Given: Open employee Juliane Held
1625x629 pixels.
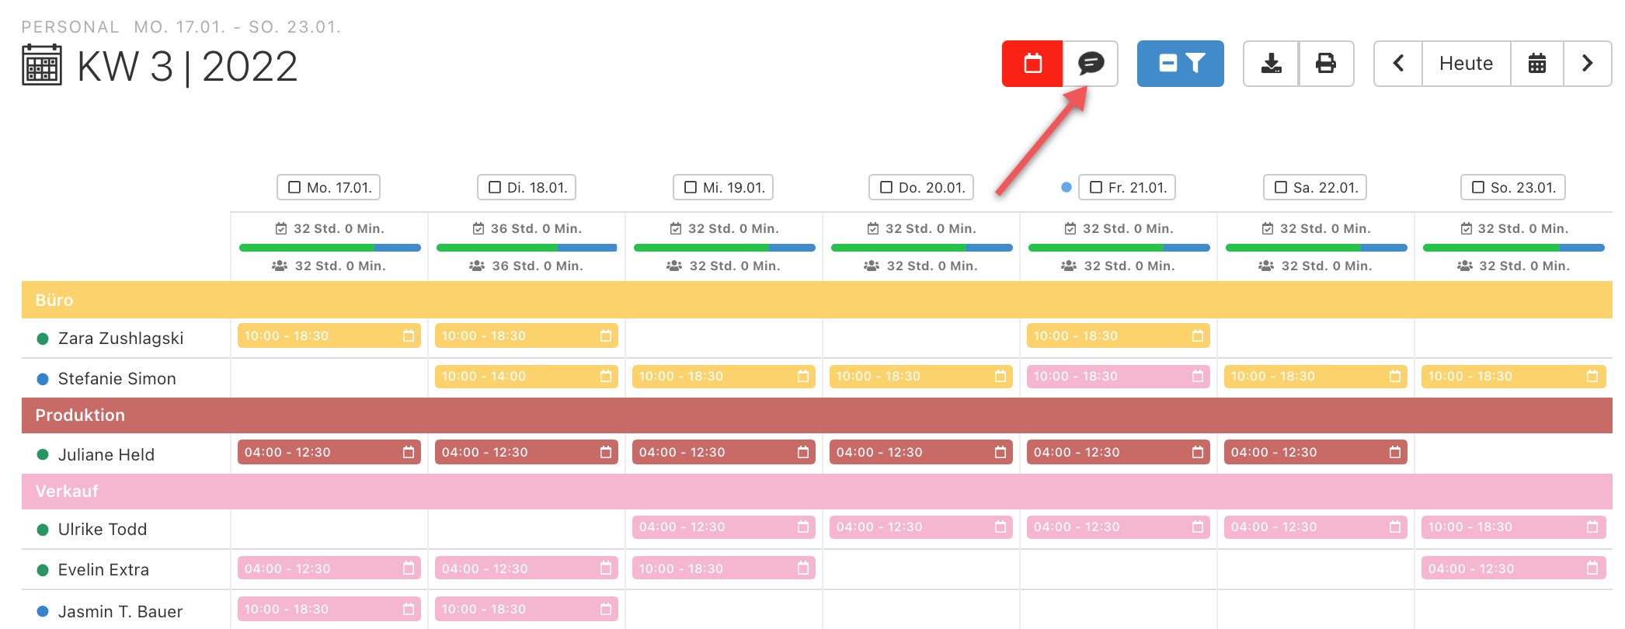Looking at the screenshot, I should [106, 454].
